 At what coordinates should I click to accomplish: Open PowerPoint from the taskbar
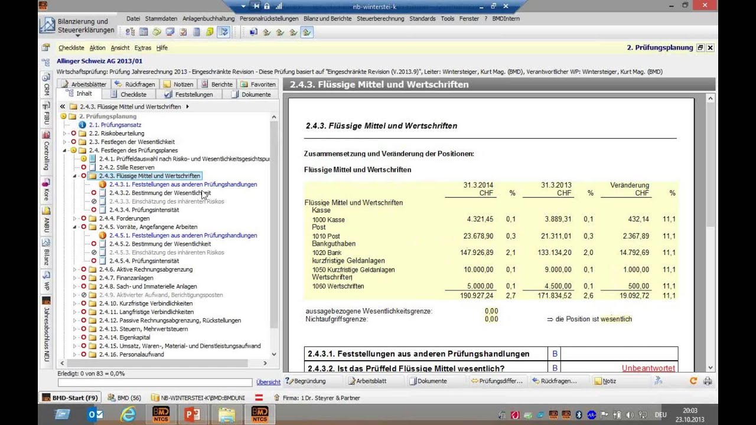193,414
